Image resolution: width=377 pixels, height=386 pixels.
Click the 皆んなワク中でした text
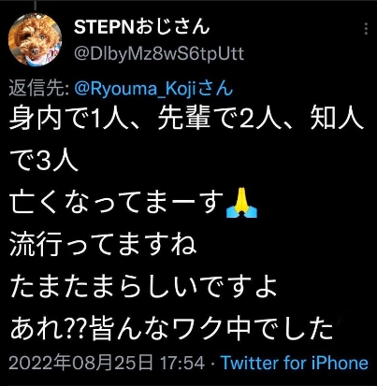(210, 329)
